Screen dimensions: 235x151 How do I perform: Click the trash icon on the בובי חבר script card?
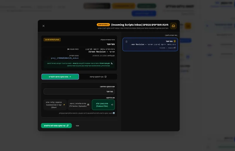[127, 42]
